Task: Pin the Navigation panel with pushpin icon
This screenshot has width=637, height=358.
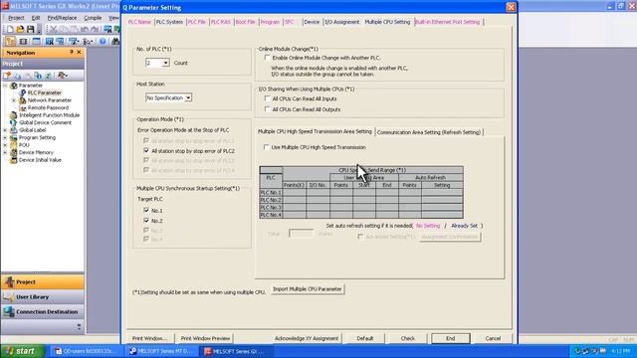Action: 72,52
